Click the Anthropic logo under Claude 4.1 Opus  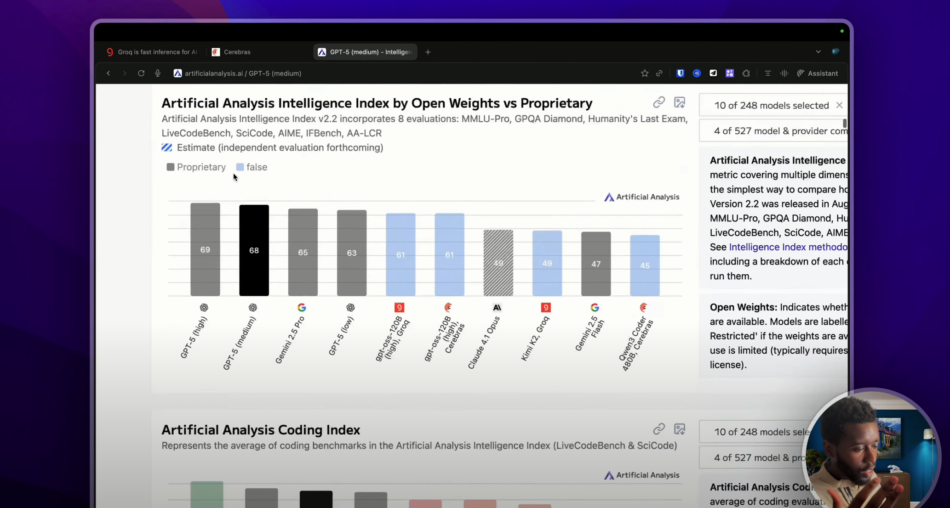[497, 307]
